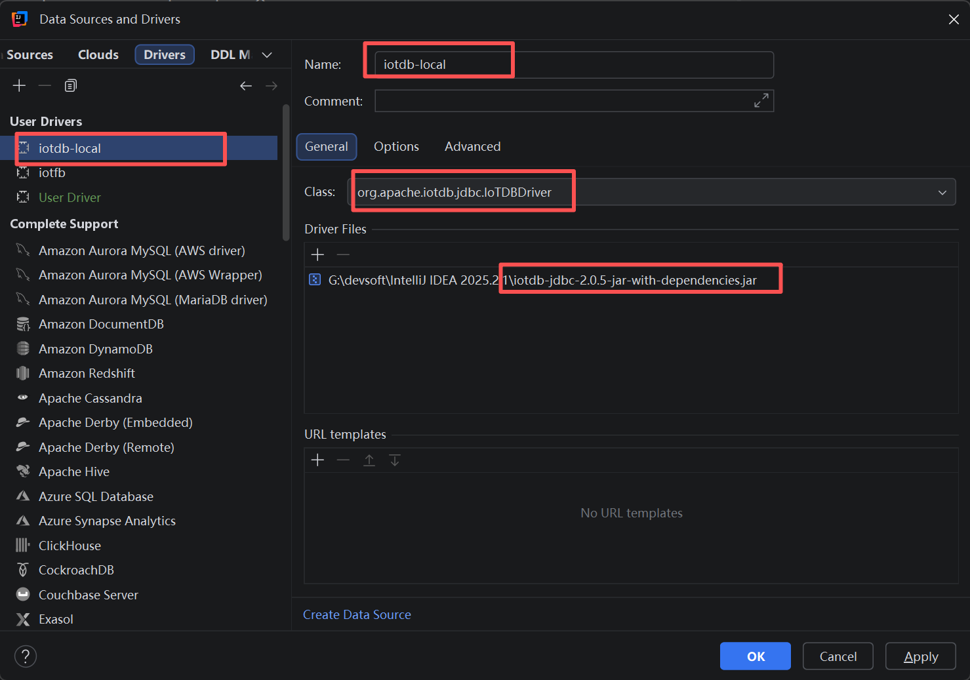Image resolution: width=970 pixels, height=680 pixels.
Task: Click the Name input field
Action: coord(574,65)
